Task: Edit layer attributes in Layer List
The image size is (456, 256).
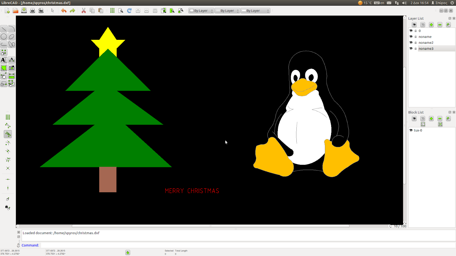Action: [448, 25]
